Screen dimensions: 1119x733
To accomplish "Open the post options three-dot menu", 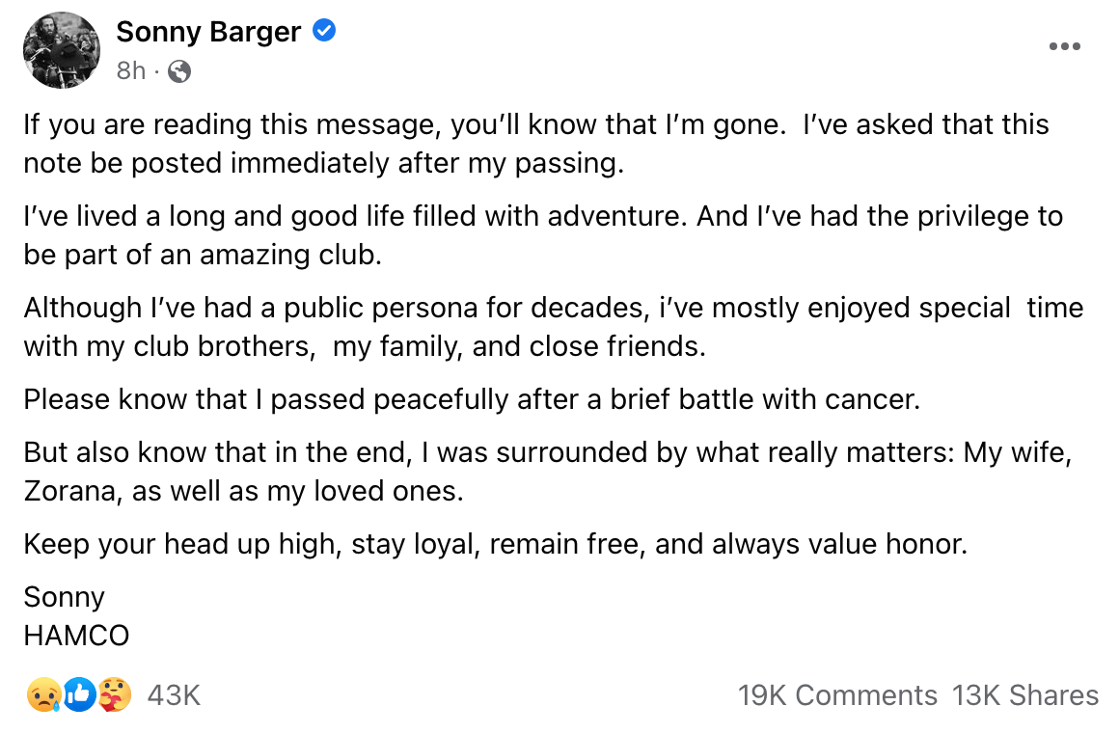I will [1064, 46].
